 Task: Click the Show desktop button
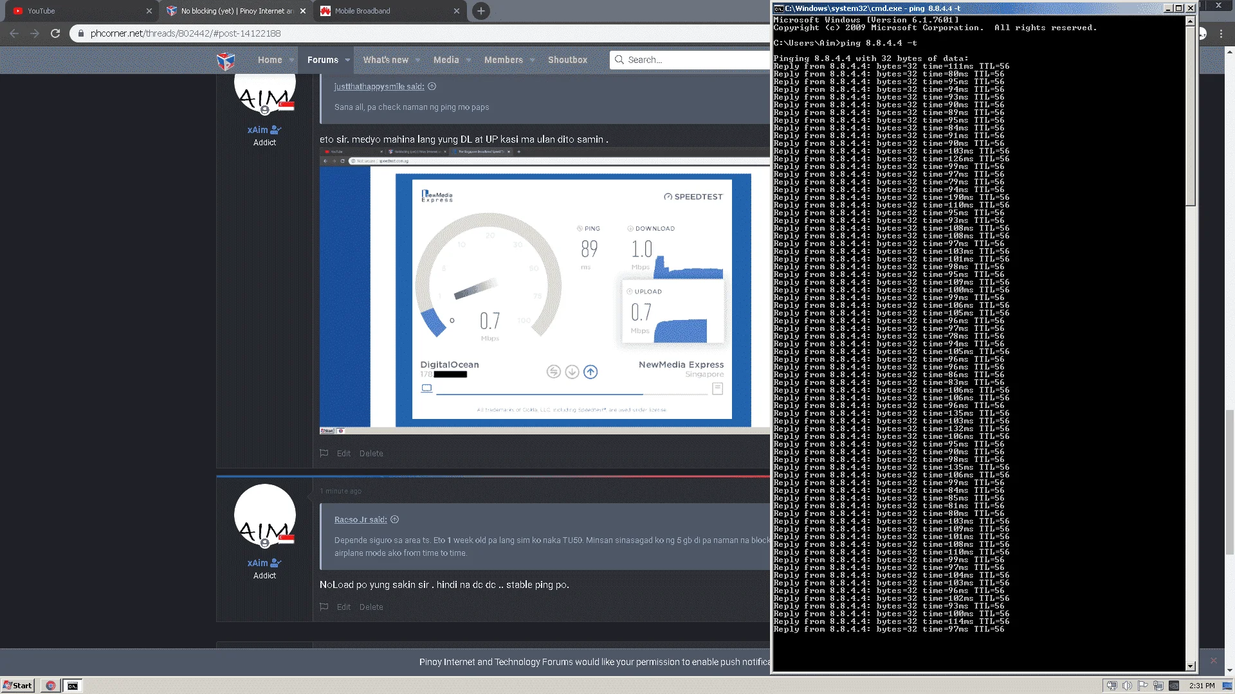coord(1227,686)
